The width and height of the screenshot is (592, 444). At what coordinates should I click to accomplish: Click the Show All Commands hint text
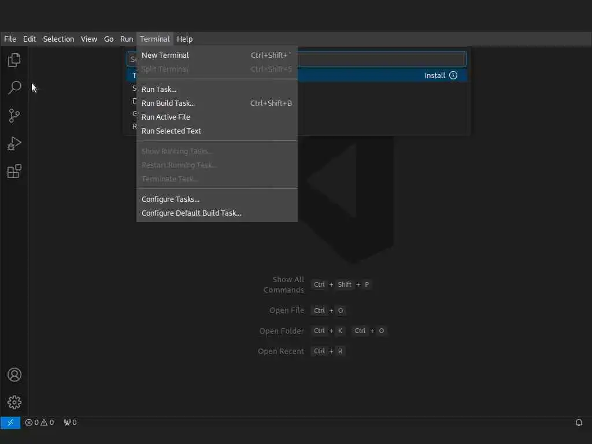point(284,284)
